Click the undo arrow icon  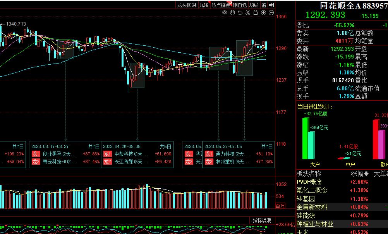coord(240,13)
